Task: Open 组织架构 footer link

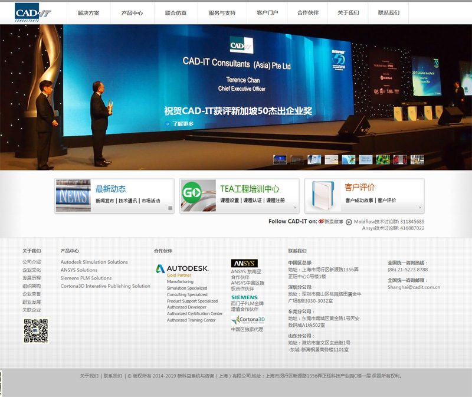Action: (x=32, y=286)
